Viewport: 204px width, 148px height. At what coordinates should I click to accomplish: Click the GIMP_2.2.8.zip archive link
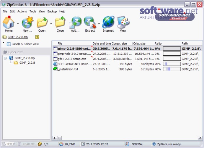point(17,37)
